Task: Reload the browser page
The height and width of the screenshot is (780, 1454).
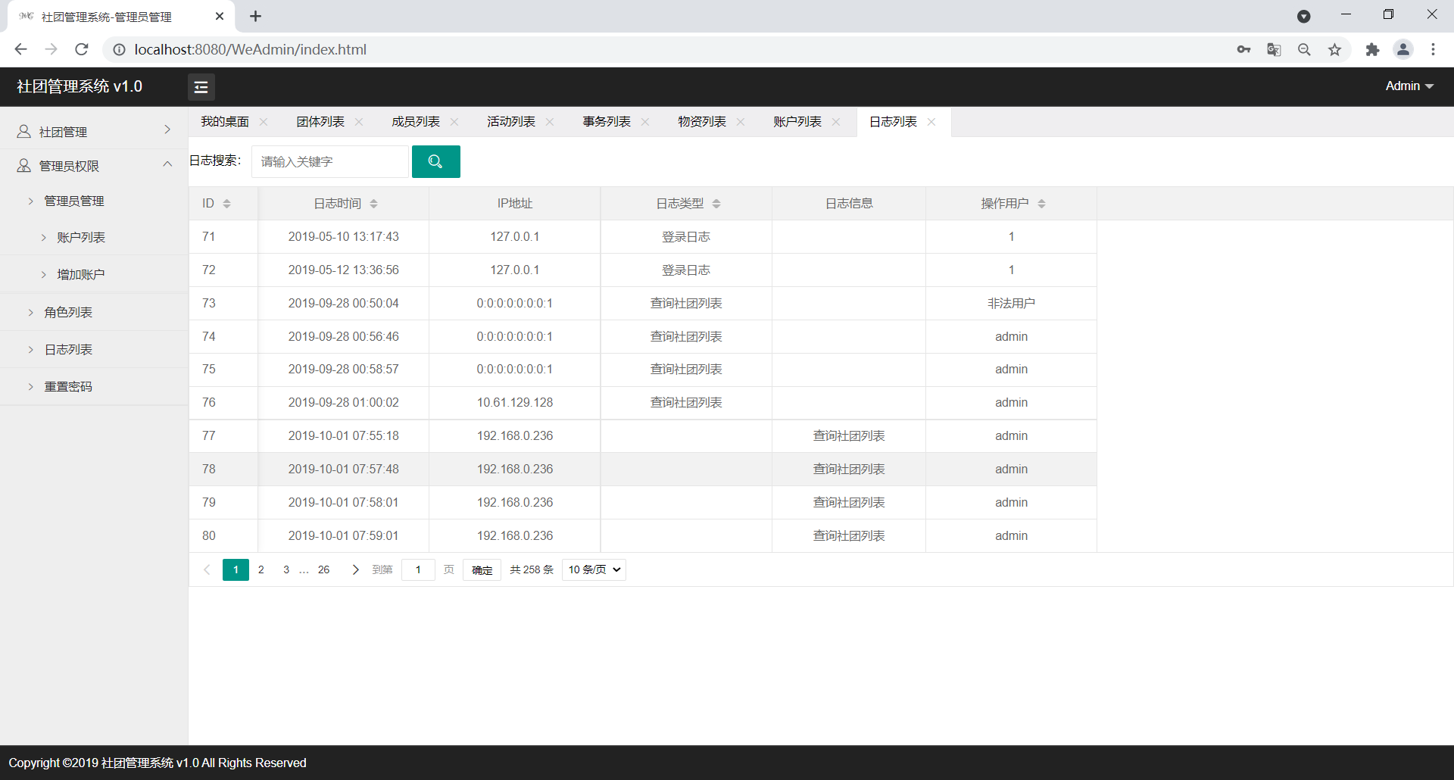Action: pos(82,49)
